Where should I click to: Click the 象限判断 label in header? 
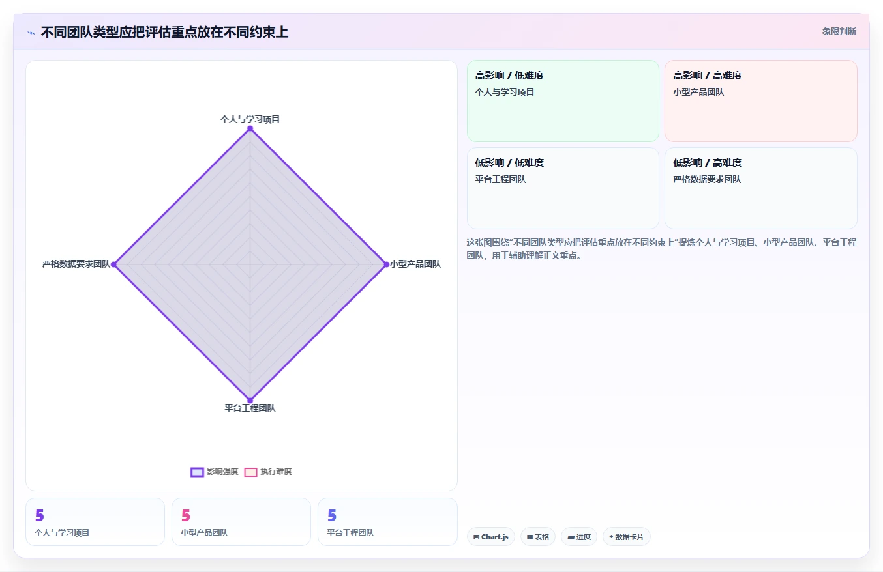[839, 31]
